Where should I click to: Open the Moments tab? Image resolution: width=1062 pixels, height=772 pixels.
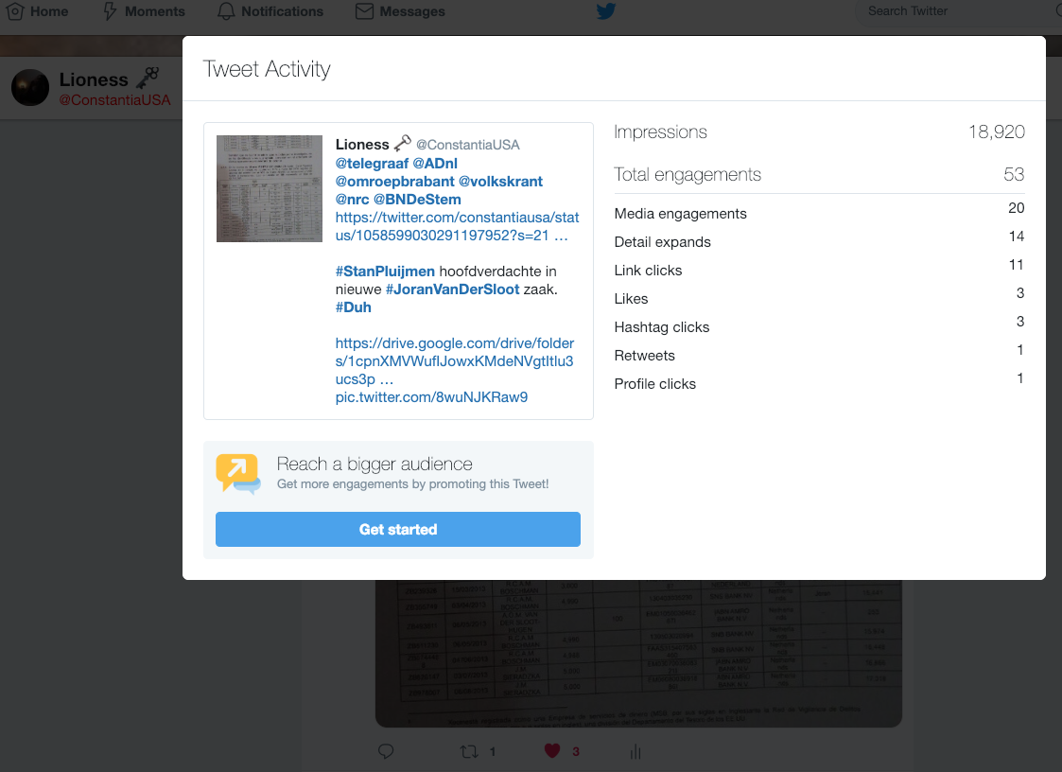(x=144, y=11)
